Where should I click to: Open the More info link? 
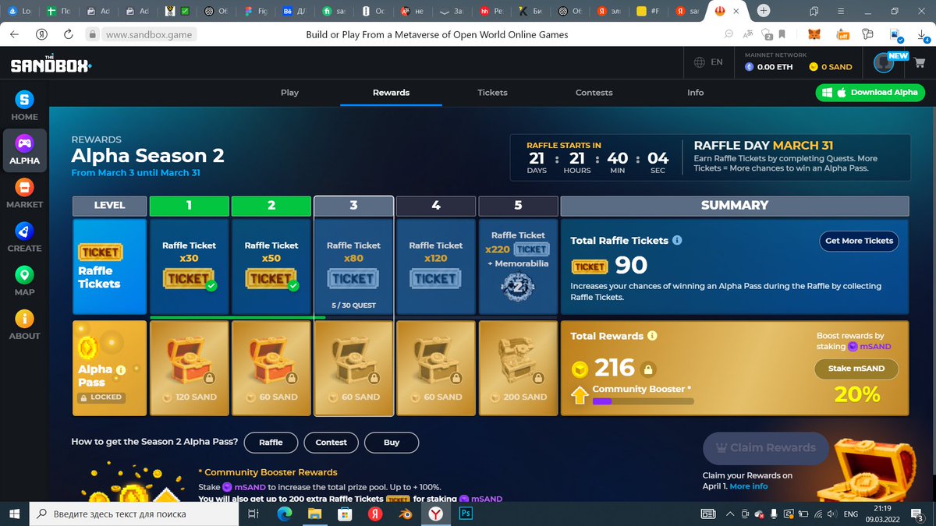click(749, 486)
